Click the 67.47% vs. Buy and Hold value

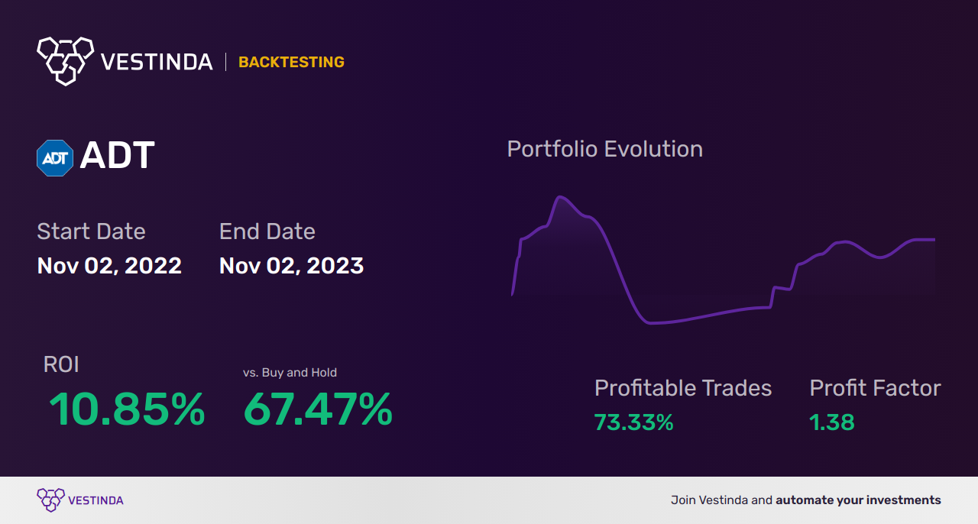point(318,409)
